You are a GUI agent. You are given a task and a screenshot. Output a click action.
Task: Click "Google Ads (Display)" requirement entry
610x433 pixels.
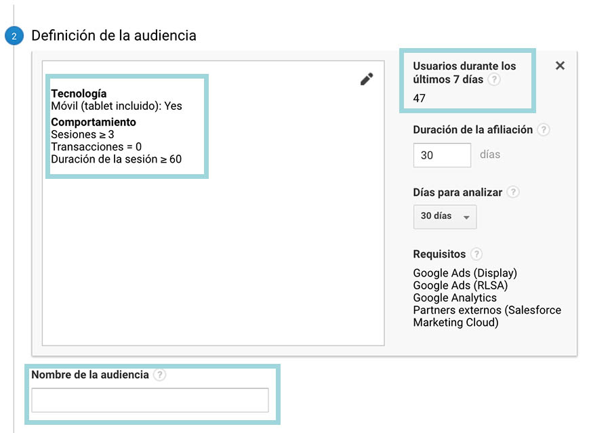[x=464, y=273]
